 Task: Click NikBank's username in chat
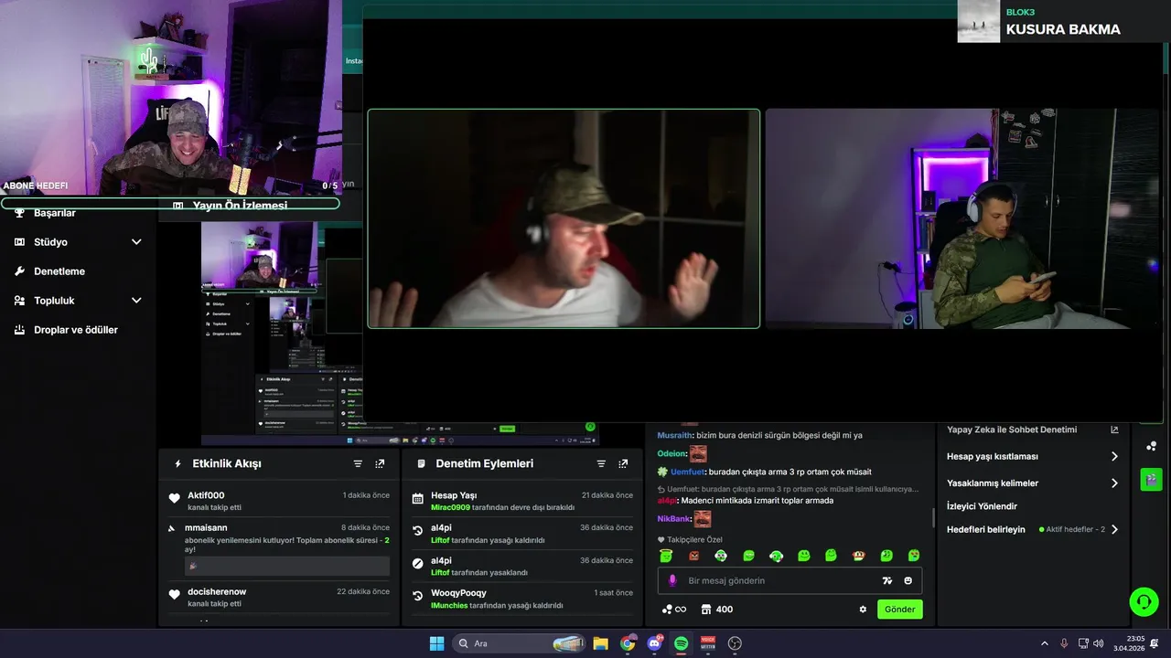pos(672,519)
